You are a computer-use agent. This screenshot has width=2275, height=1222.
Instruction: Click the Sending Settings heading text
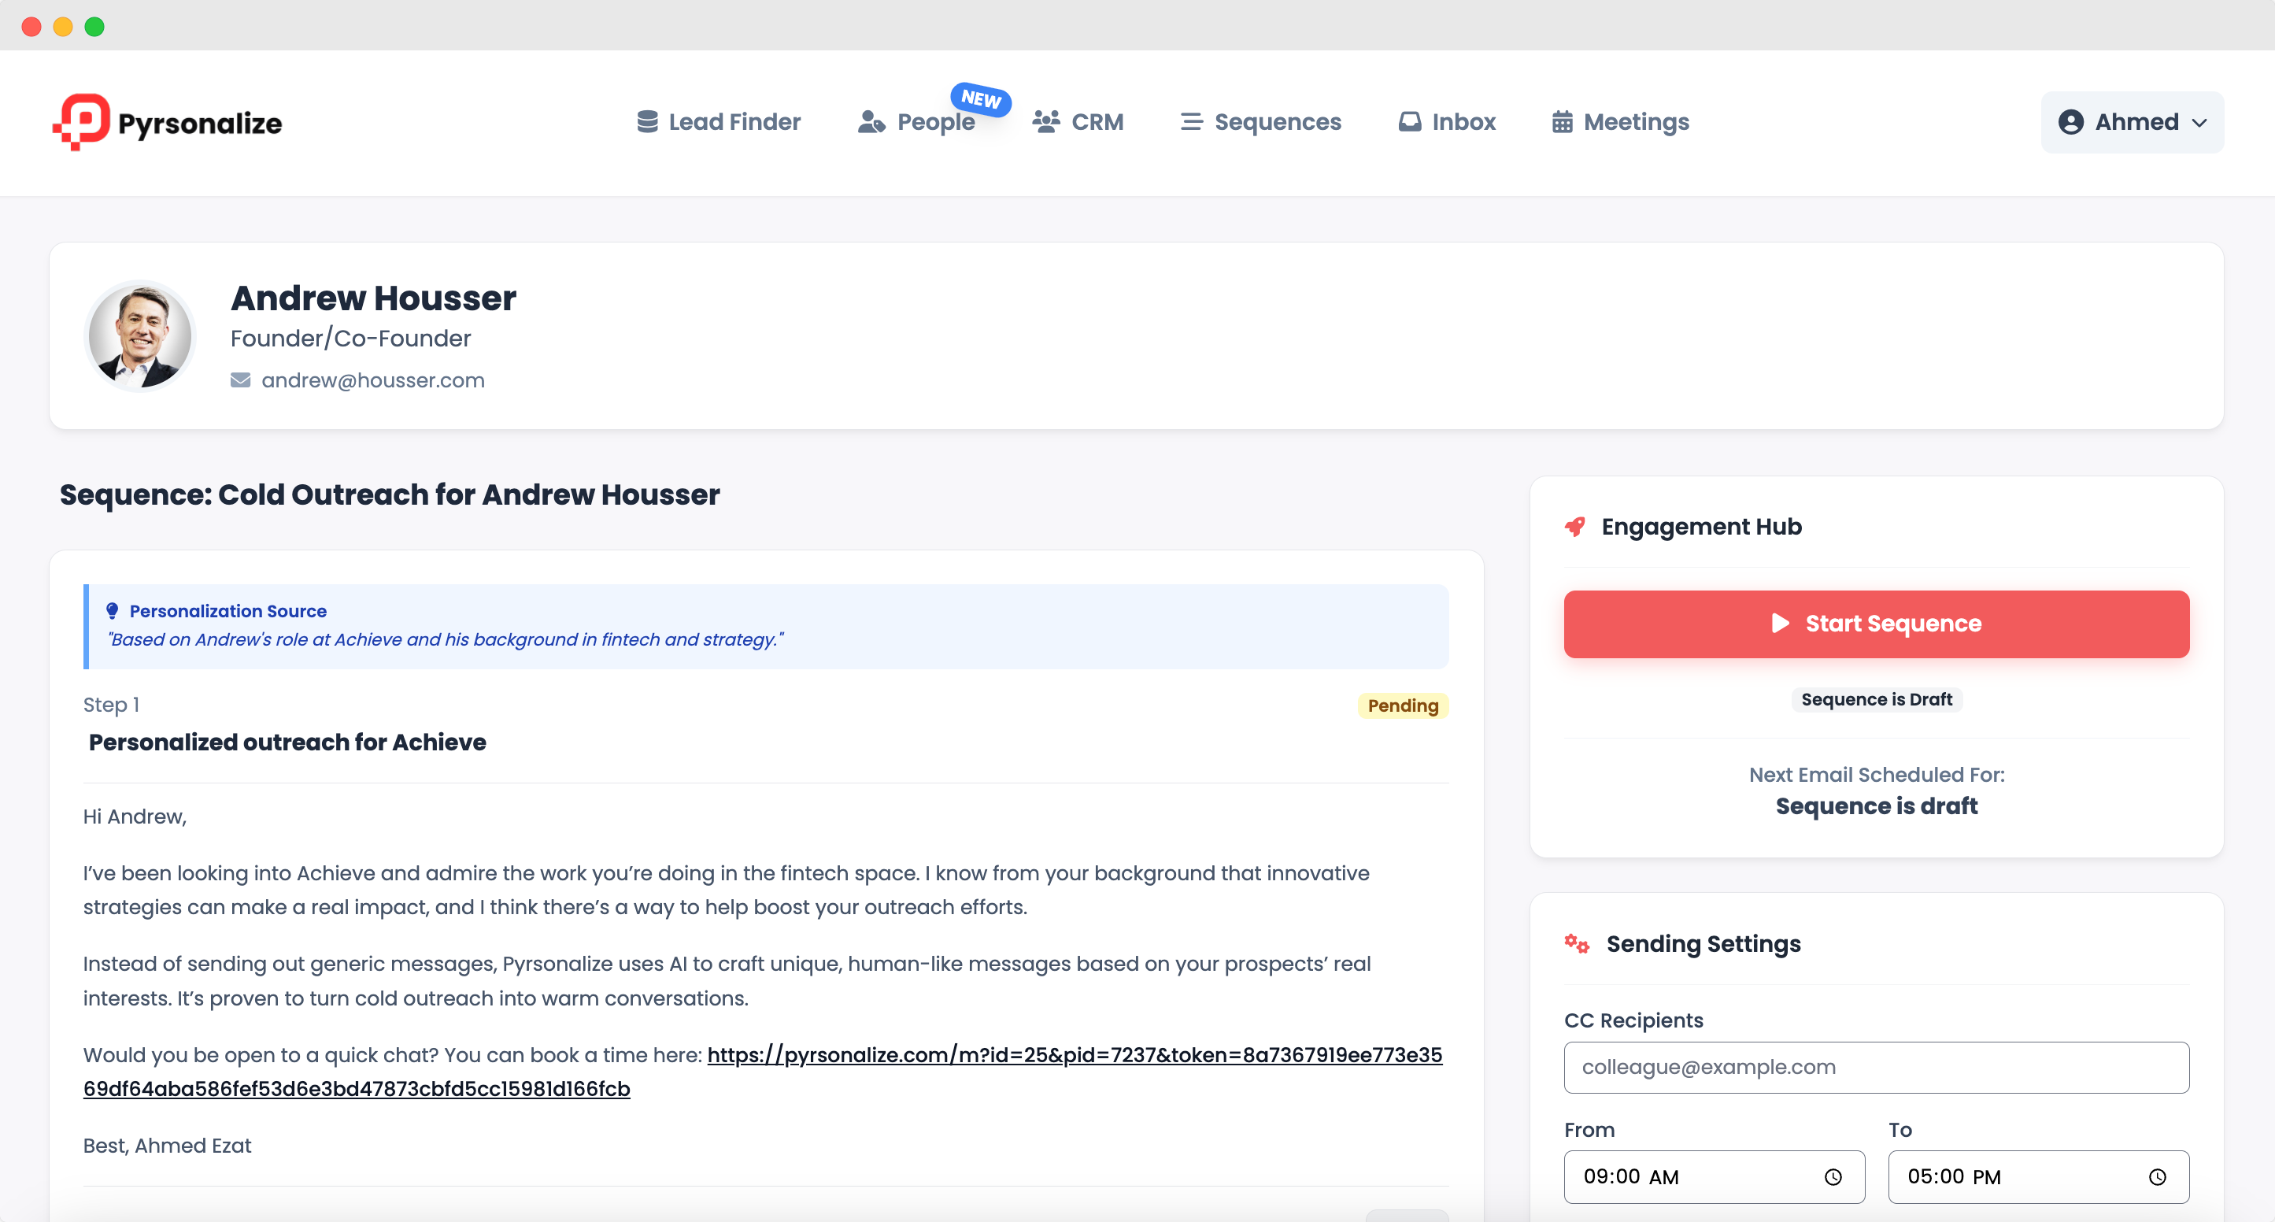(1703, 944)
